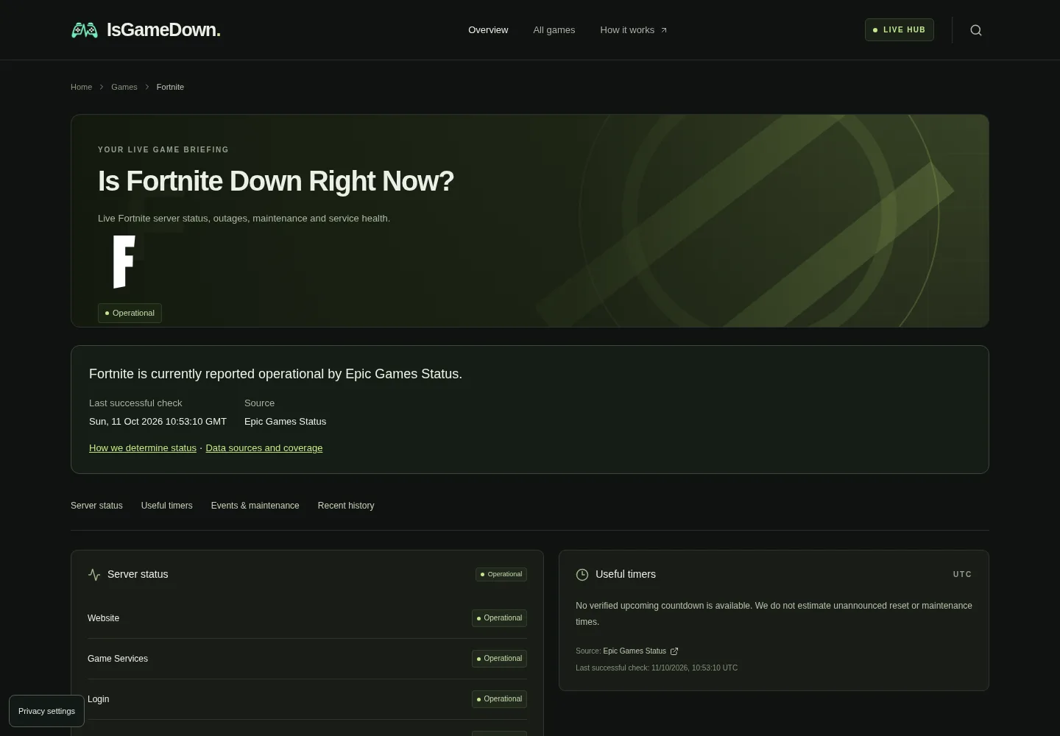The height and width of the screenshot is (736, 1060).
Task: Click the UTC label in Useful timers
Action: [x=962, y=574]
